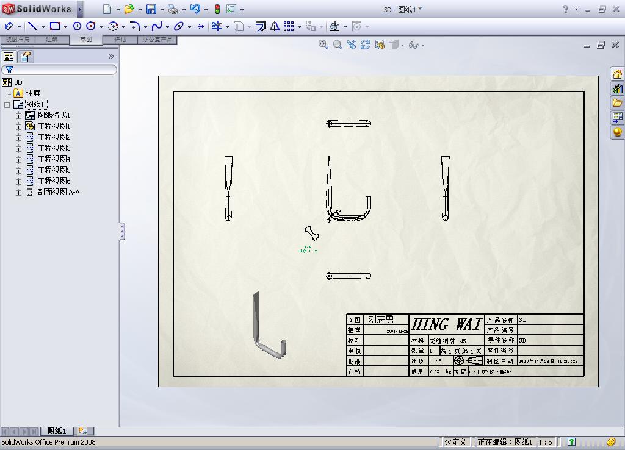Select the Line sketch tool
This screenshot has width=625, height=450.
click(x=33, y=26)
